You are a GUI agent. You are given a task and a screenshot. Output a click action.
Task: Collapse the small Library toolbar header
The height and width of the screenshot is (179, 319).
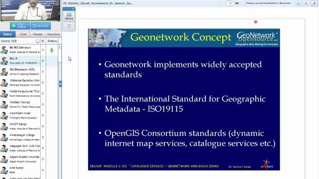pos(69,9)
